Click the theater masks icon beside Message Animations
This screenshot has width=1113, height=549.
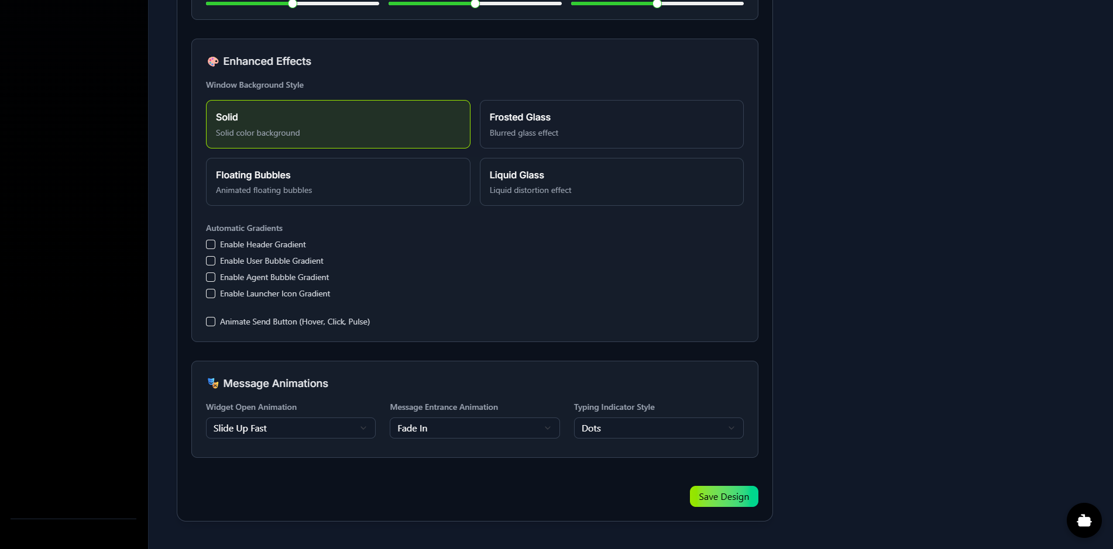coord(213,384)
